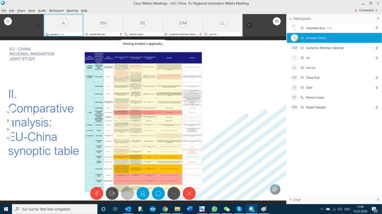Open more options with the three-dot button
Viewport: 382px width, 214px height.
[173, 193]
